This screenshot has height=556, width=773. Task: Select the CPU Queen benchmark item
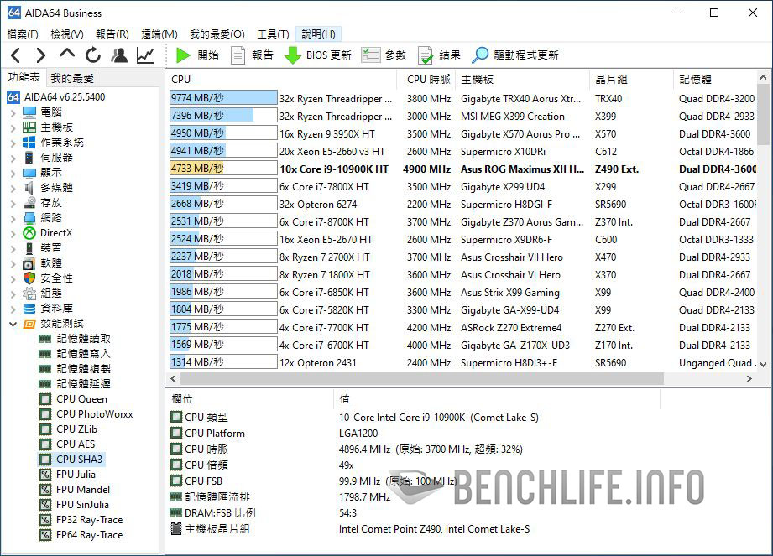point(81,399)
